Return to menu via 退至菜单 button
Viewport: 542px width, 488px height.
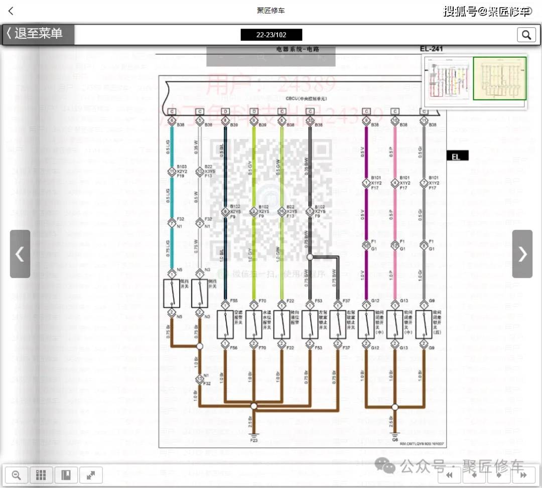point(38,35)
